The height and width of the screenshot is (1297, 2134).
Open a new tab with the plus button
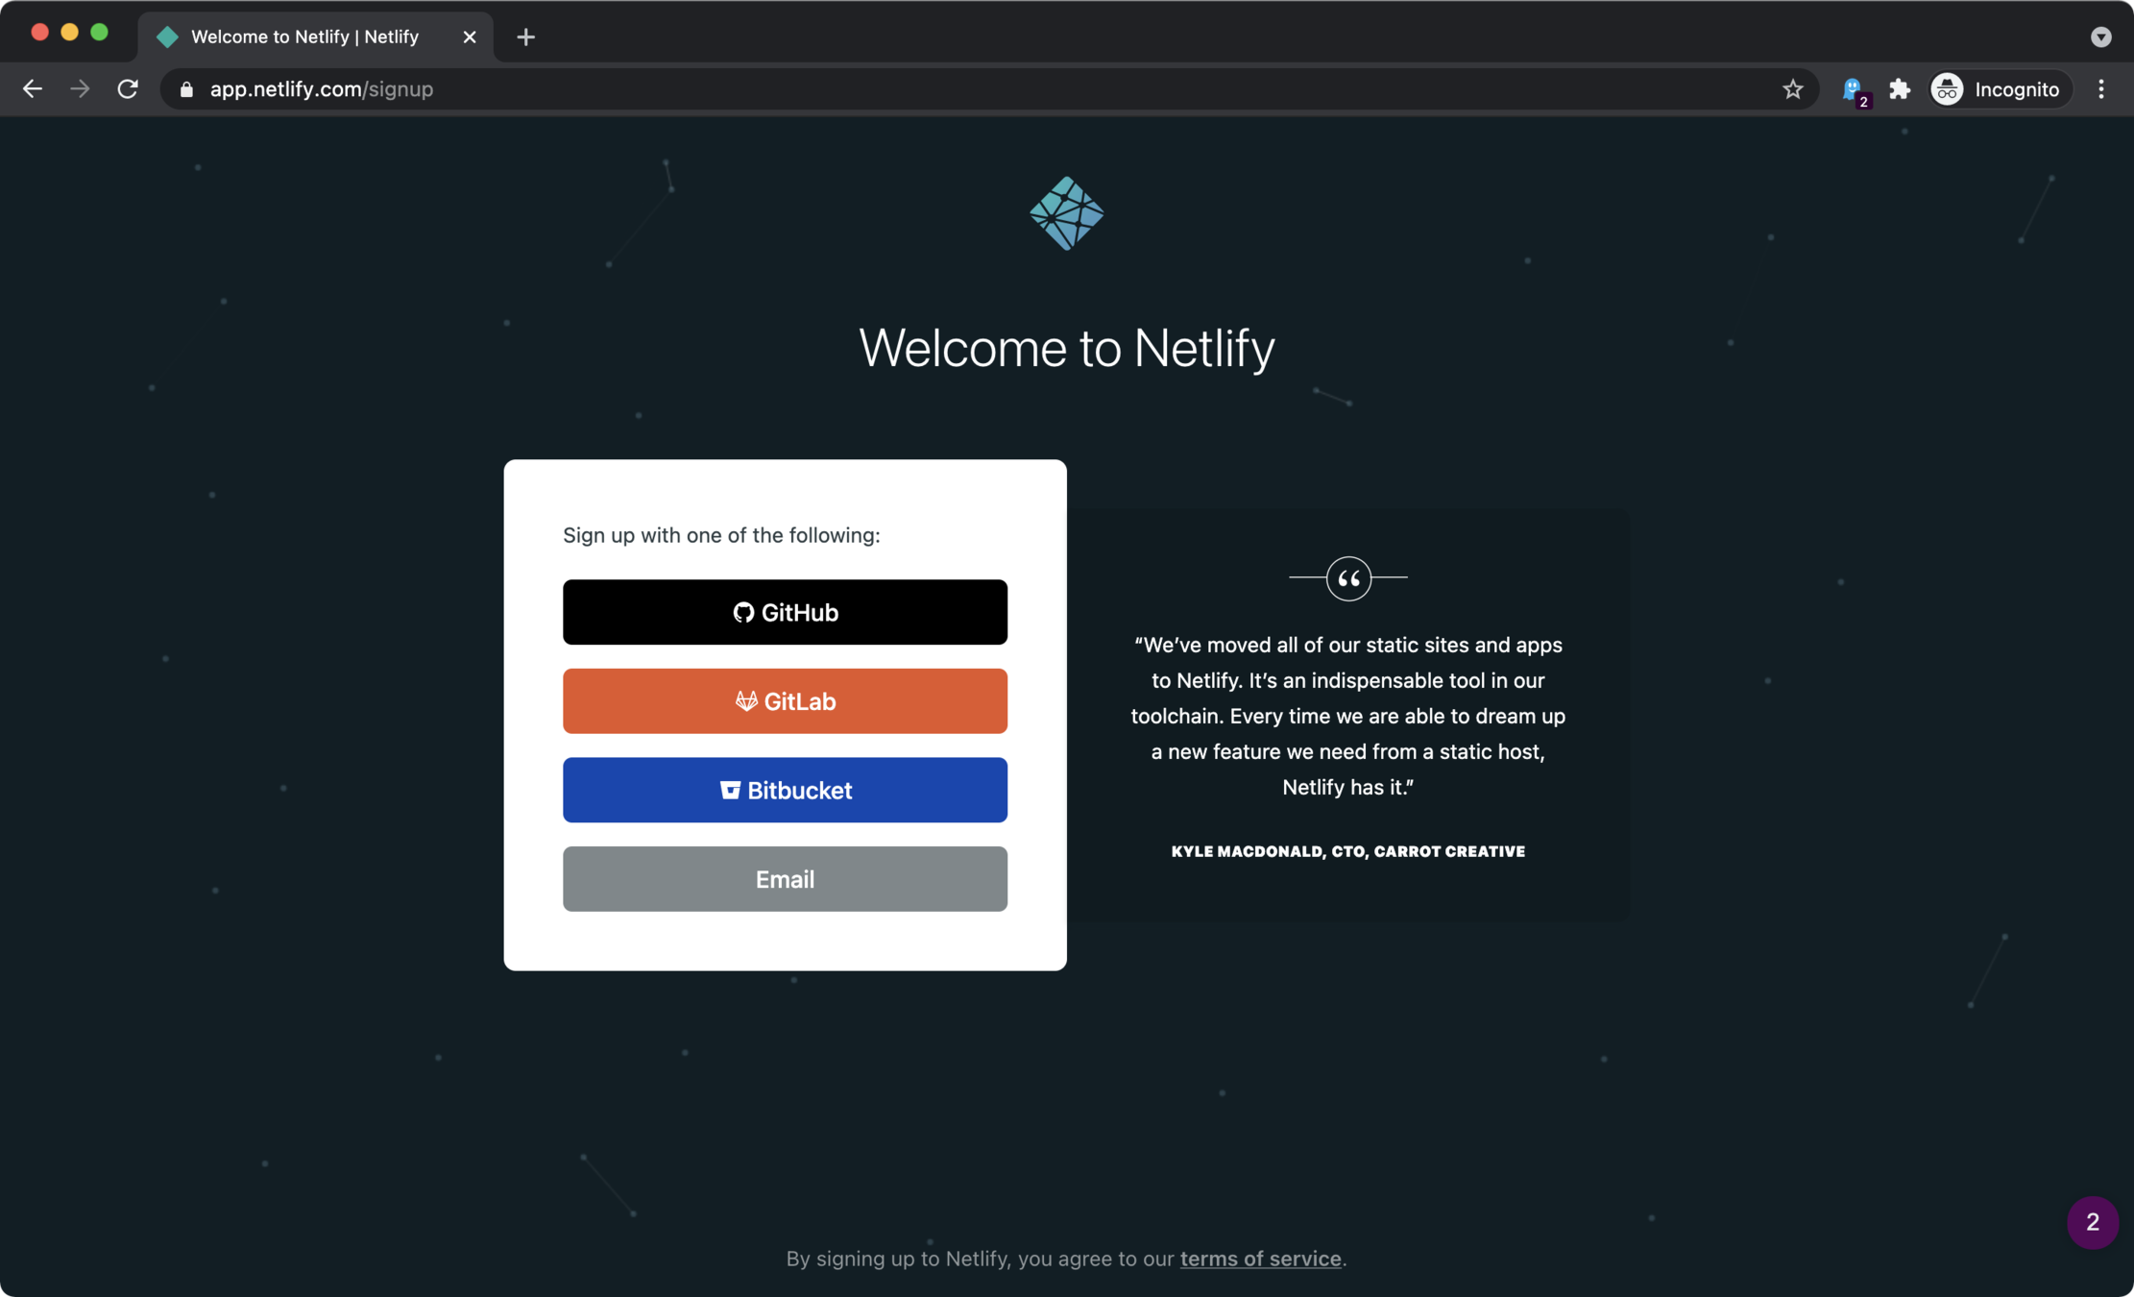[x=525, y=37]
